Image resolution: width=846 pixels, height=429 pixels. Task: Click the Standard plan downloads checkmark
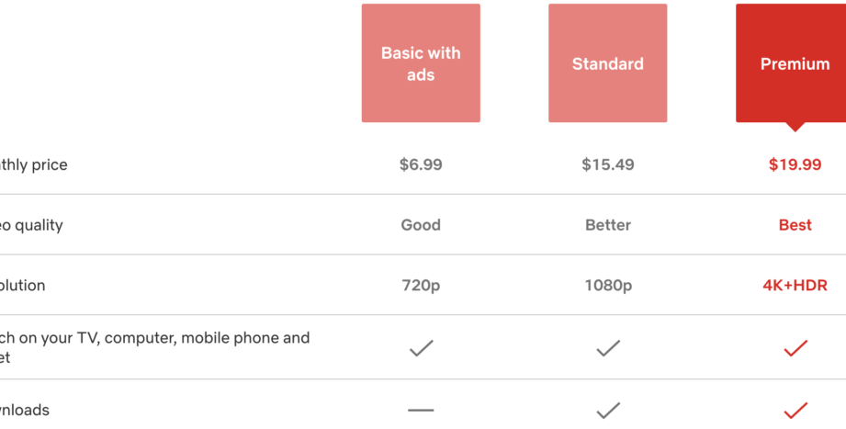point(608,410)
